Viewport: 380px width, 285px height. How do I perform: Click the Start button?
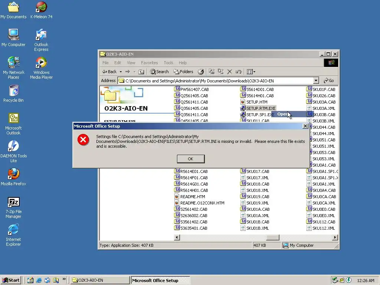click(x=11, y=281)
